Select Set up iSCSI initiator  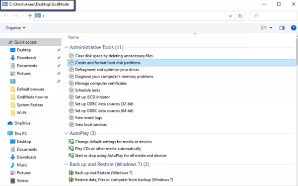(x=92, y=97)
